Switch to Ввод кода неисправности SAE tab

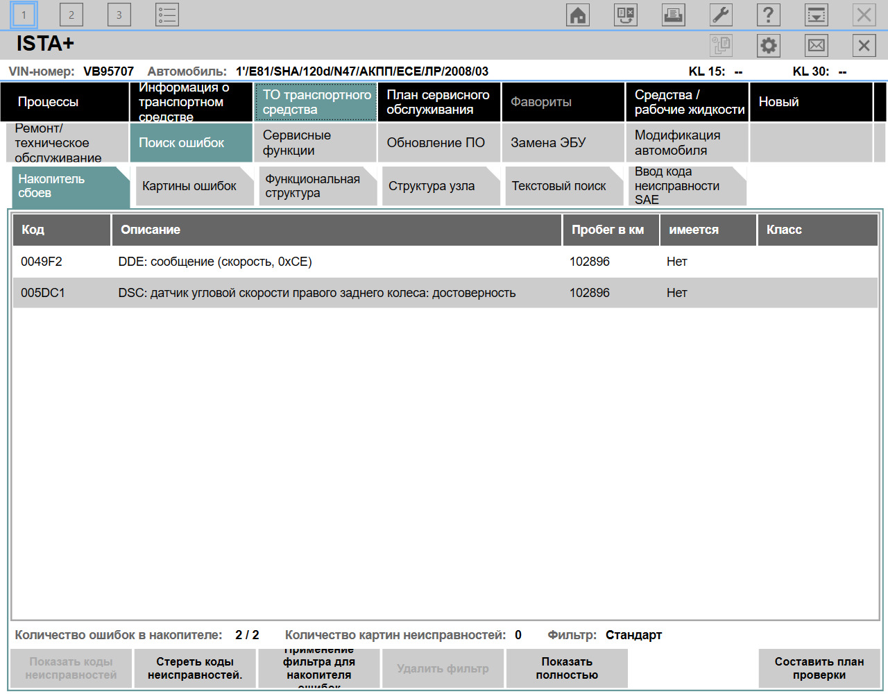pos(688,186)
